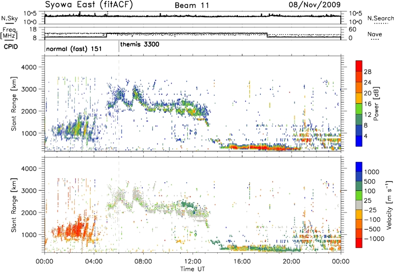Click the '24' label on the Power colorbar
394x272 pixels.
(367, 82)
